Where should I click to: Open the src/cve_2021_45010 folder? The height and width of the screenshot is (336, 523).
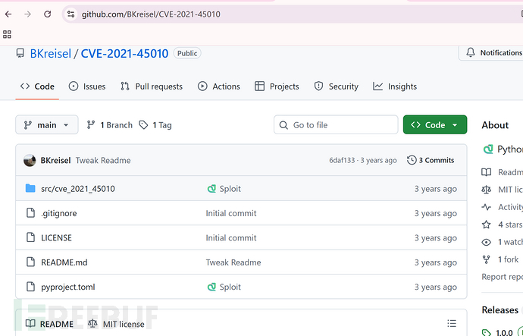coord(78,189)
